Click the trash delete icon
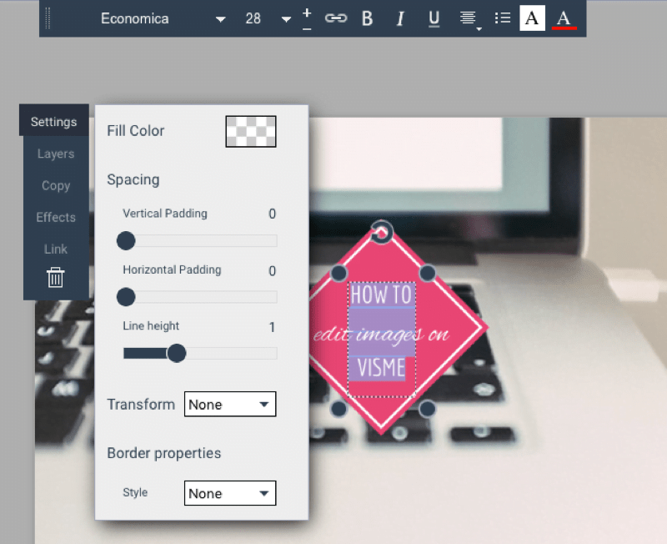Viewport: 667px width, 544px height. point(55,277)
